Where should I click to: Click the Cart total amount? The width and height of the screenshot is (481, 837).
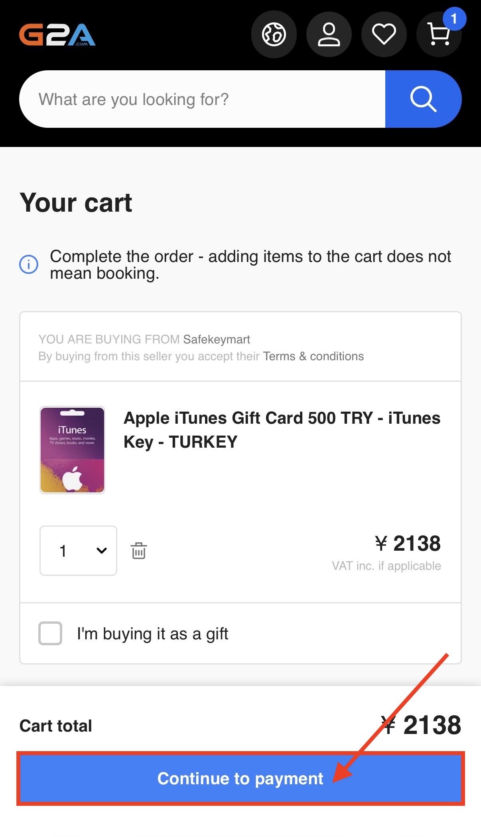click(421, 725)
